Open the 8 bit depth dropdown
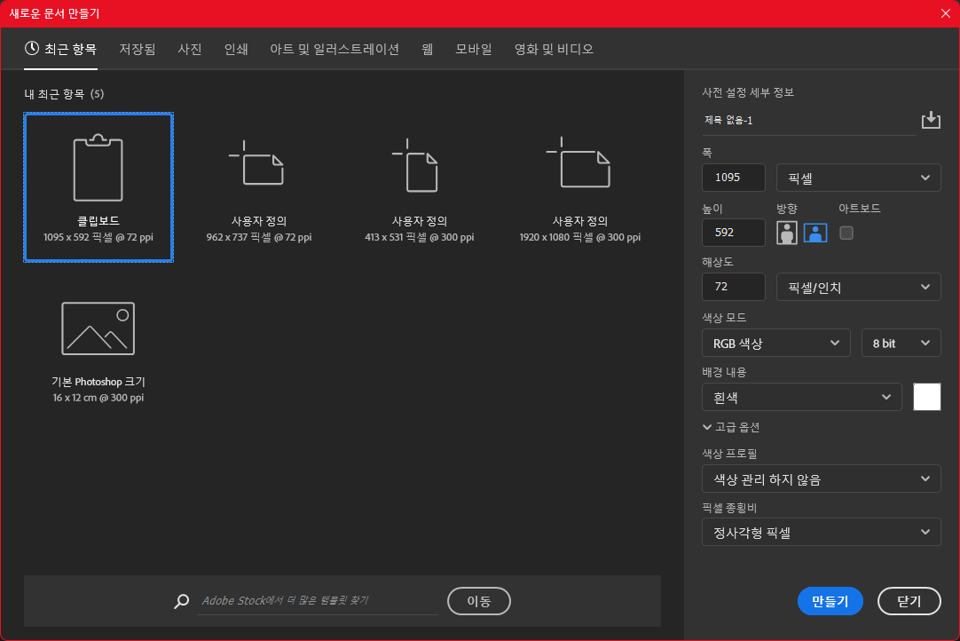This screenshot has height=641, width=960. coord(901,344)
